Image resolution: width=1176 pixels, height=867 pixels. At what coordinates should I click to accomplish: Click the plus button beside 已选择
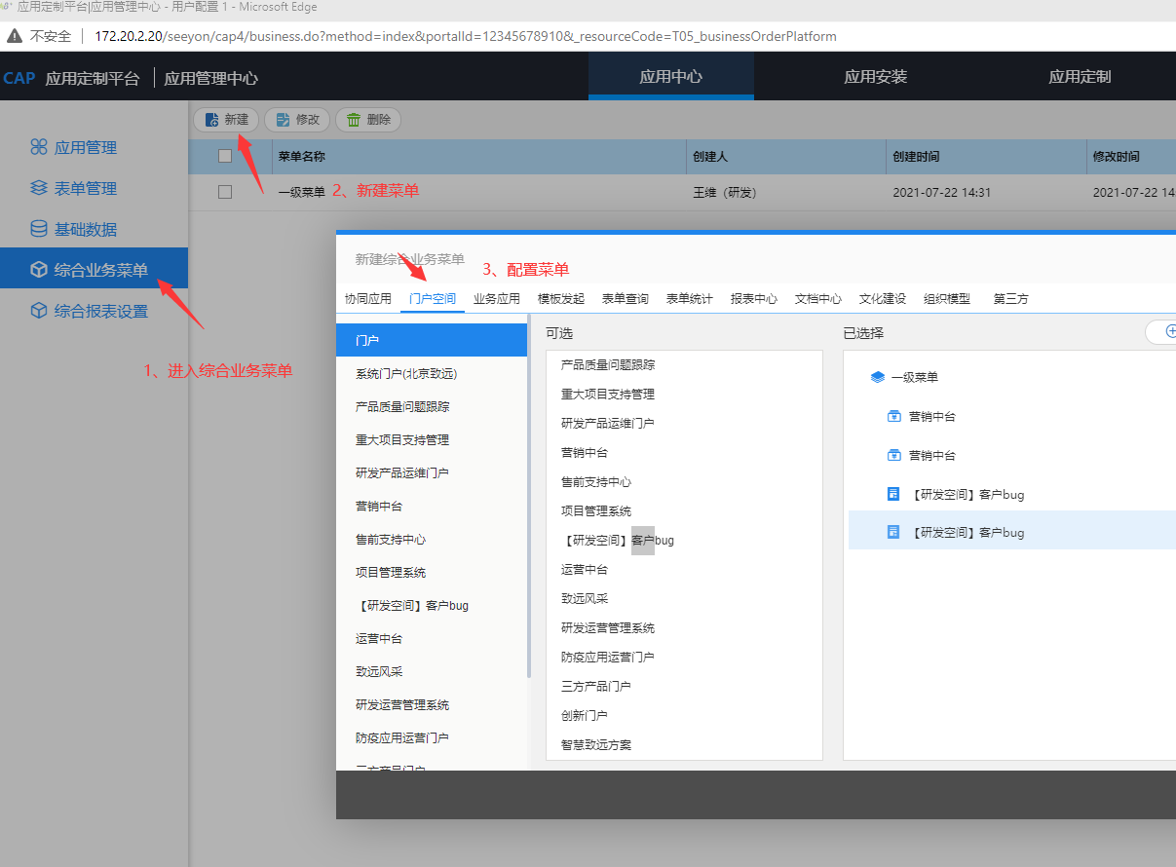point(1167,332)
